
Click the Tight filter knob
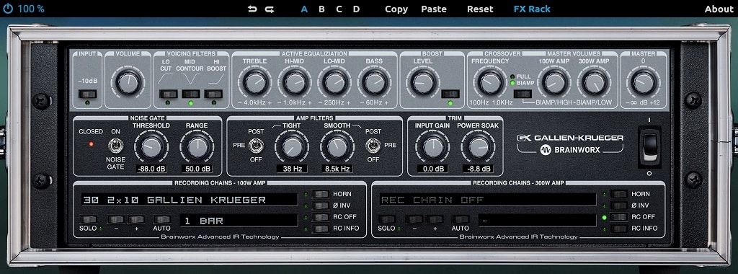(x=292, y=147)
